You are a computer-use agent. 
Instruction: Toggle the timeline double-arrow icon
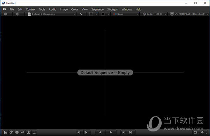(x=23, y=132)
